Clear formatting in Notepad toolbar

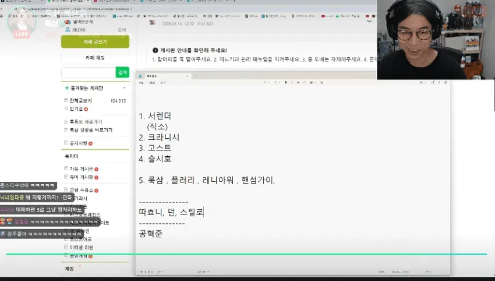pyautogui.click(x=321, y=83)
